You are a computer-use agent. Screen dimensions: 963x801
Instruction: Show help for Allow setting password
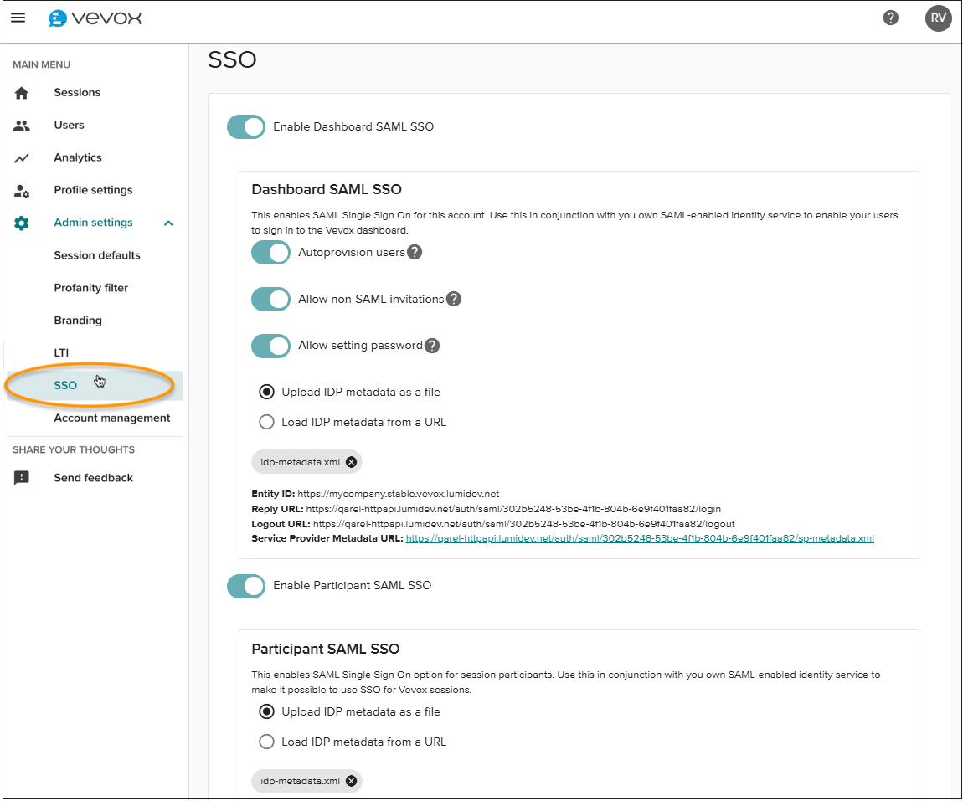point(432,346)
